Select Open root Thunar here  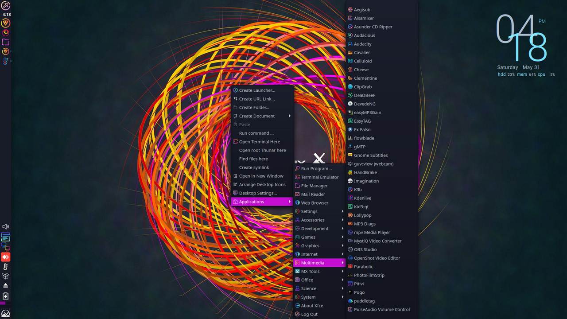pyautogui.click(x=262, y=150)
